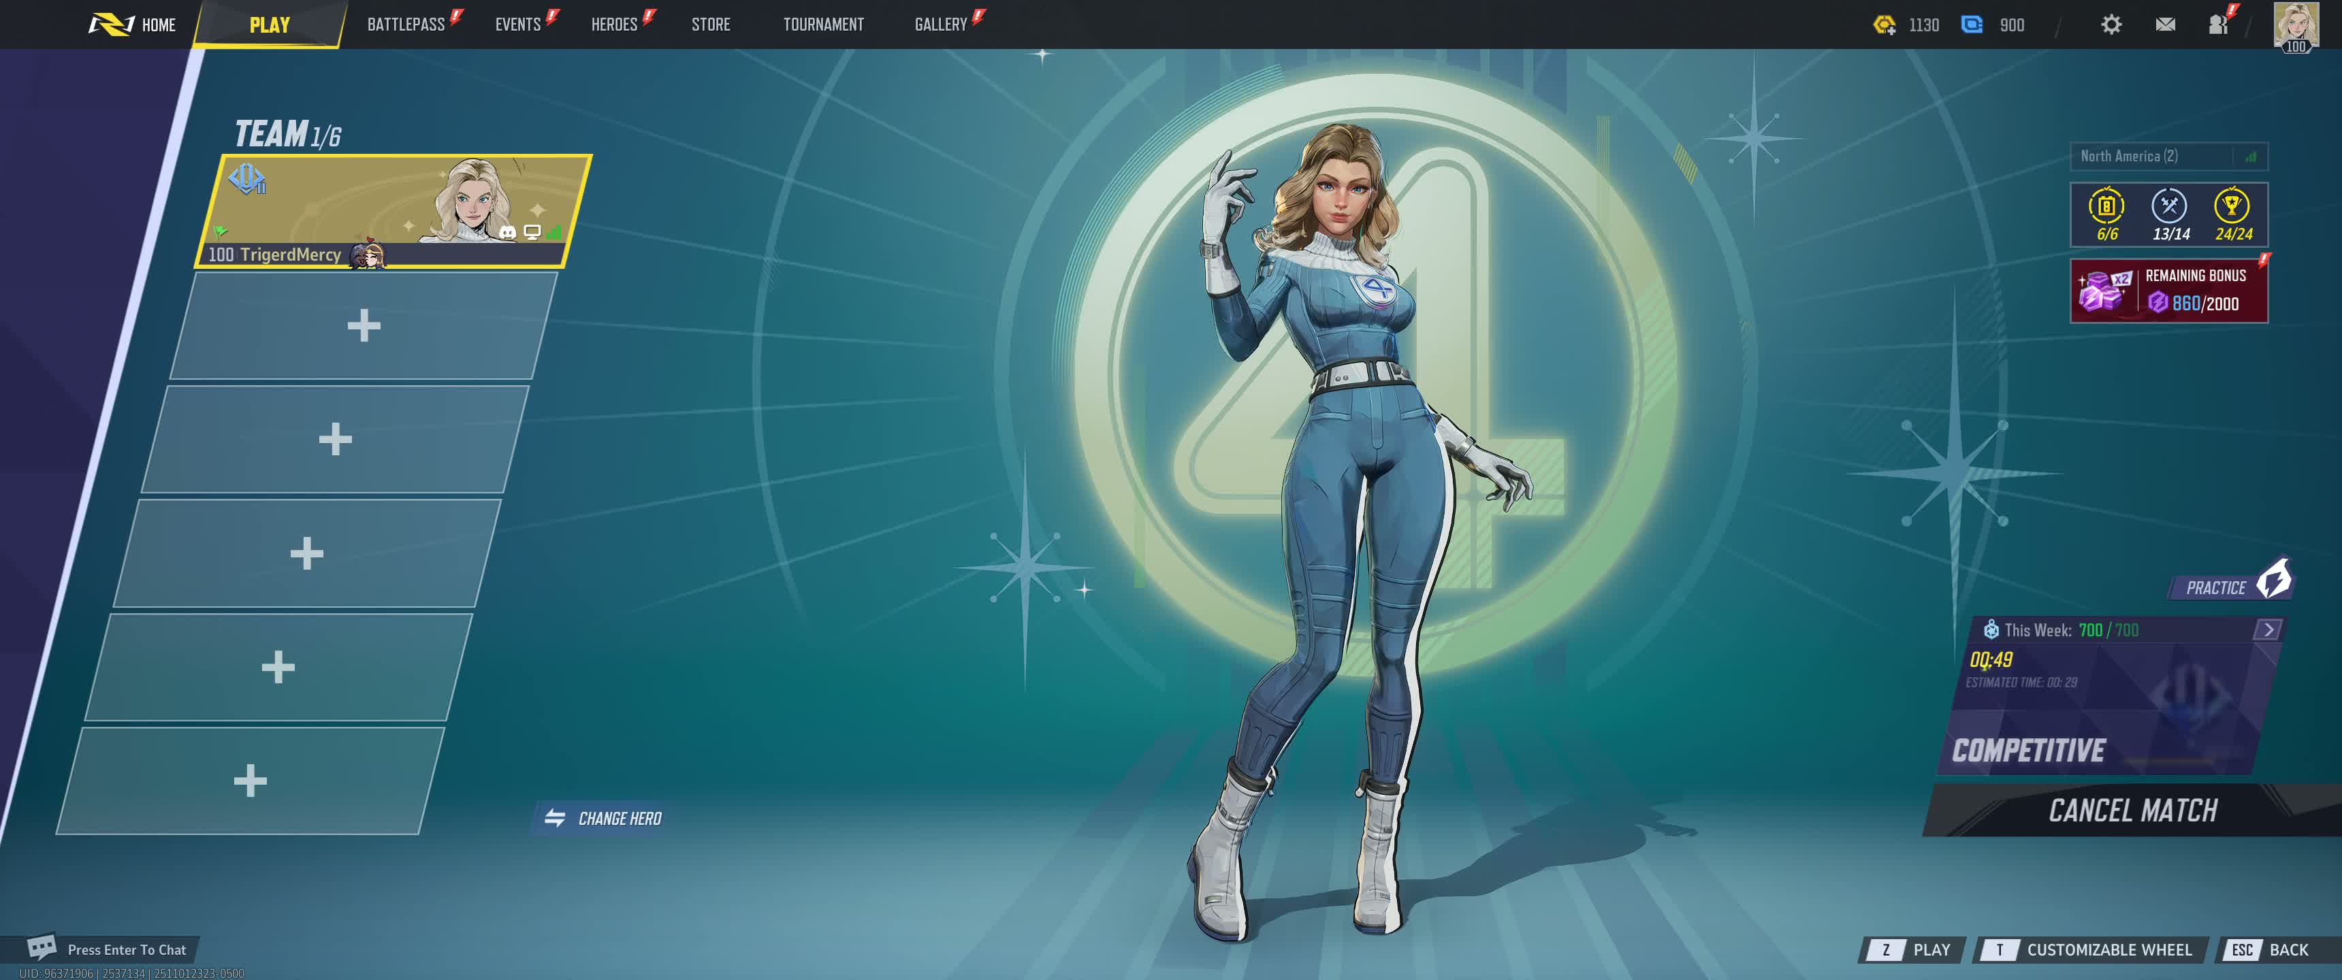
Task: Click the Change Hero button
Action: (604, 818)
